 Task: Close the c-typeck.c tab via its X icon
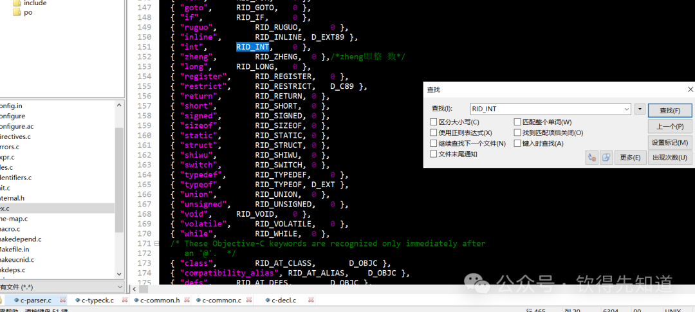click(x=125, y=300)
